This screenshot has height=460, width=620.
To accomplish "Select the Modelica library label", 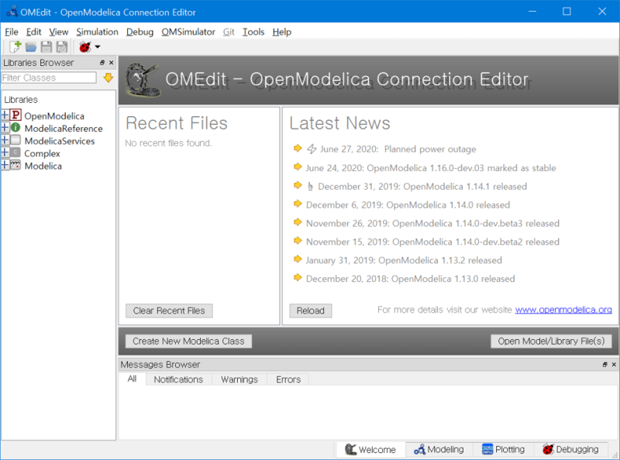I will click(43, 166).
